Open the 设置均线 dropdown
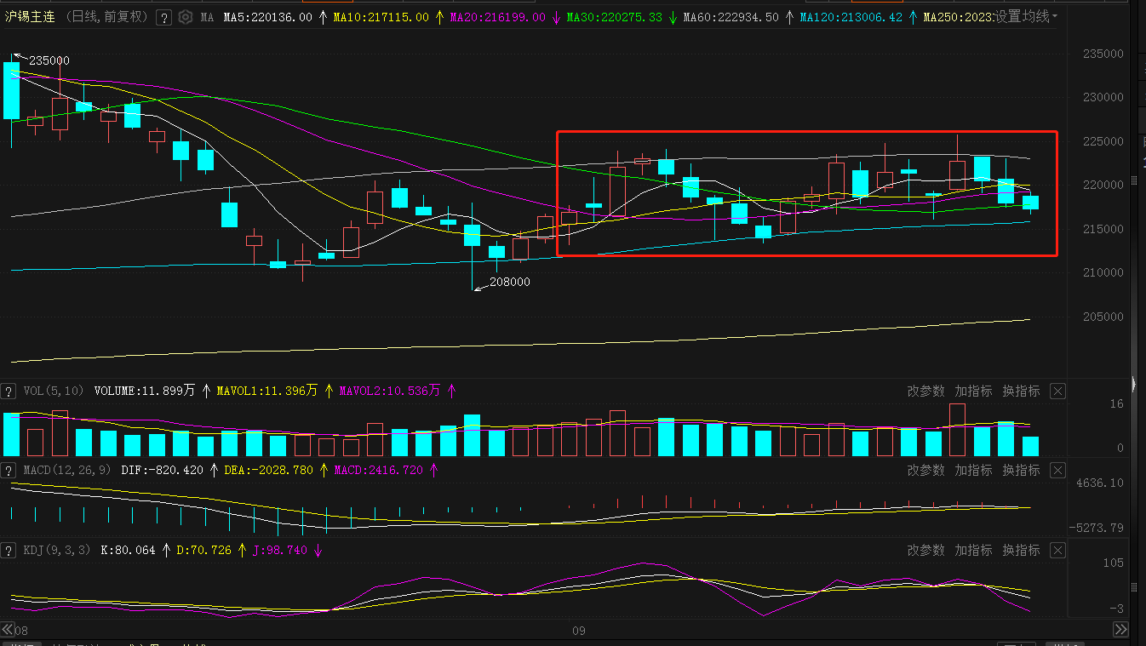The image size is (1146, 646). 1027,17
